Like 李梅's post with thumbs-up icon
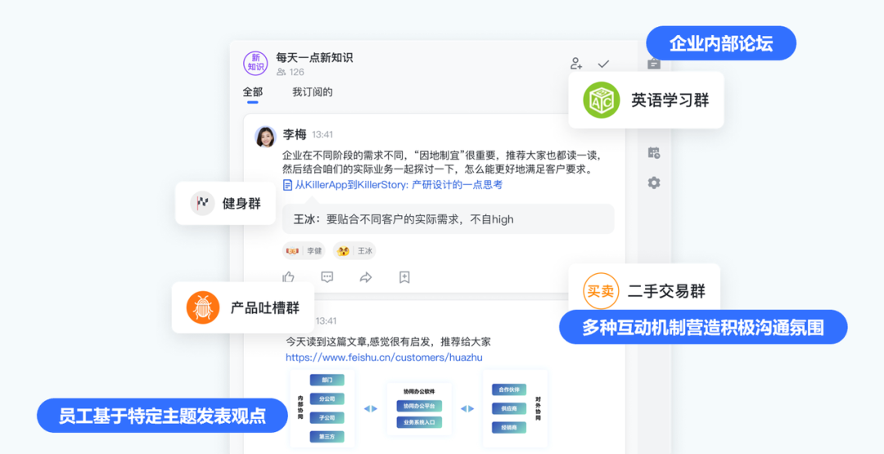 (289, 276)
